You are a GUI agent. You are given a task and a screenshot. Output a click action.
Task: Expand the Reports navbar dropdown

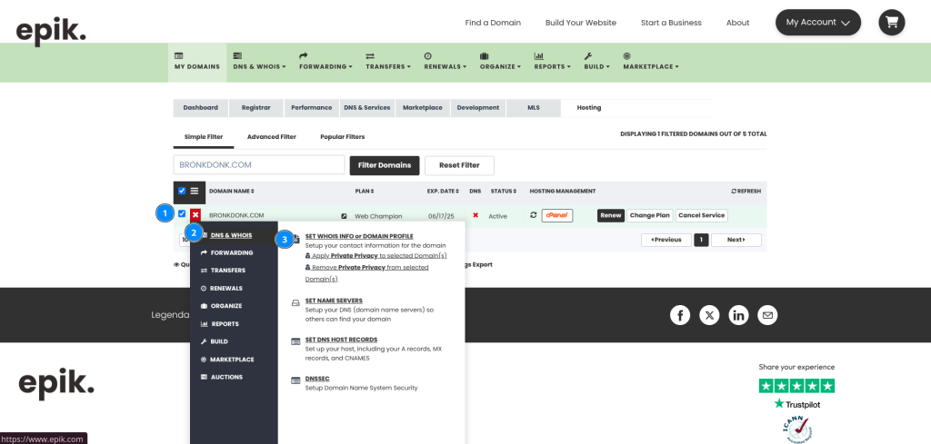tap(552, 62)
